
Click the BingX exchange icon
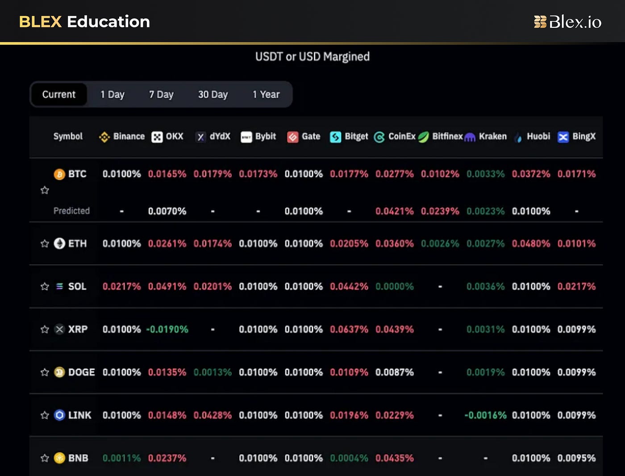[563, 137]
